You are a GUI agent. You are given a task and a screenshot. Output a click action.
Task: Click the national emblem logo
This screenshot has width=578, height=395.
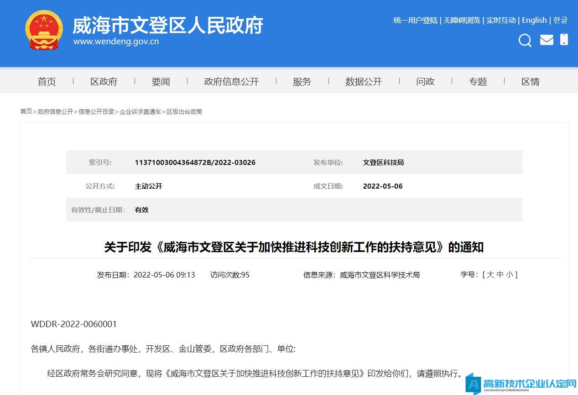click(44, 30)
